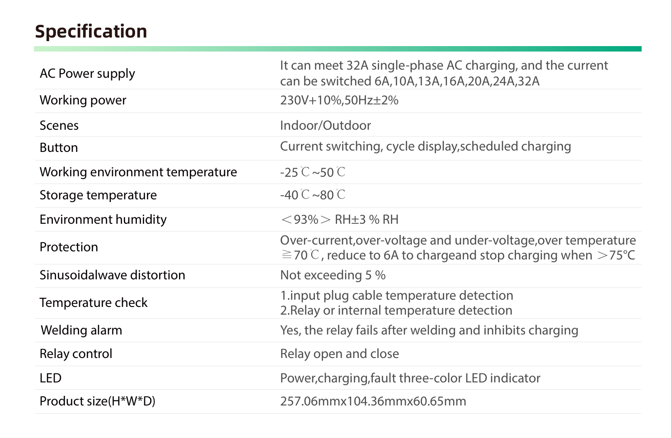This screenshot has width=671, height=438.
Task: Click the AC Power supply label
Action: (87, 73)
